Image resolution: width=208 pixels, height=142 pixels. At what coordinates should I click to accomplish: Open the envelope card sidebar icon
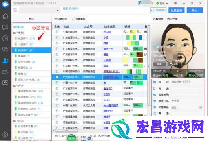(5, 72)
